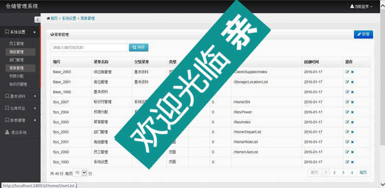Delete the Base_2001 row with X icon
The width and height of the screenshot is (385, 188).
(x=352, y=82)
